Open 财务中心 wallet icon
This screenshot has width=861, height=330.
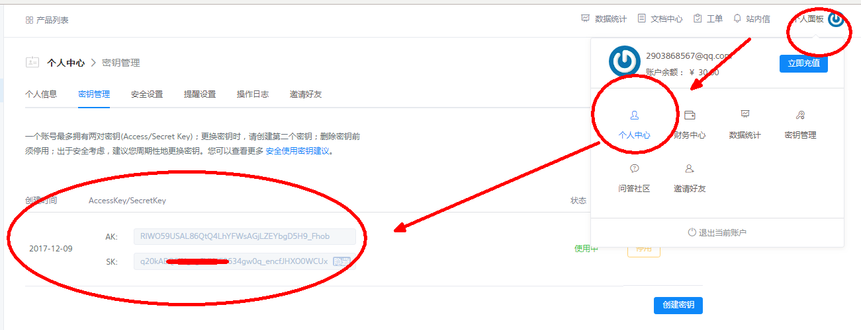(x=690, y=115)
